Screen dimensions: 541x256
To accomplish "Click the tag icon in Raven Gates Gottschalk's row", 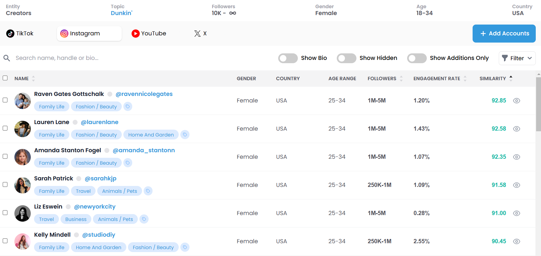I will click(128, 106).
